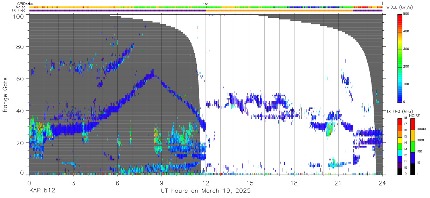Screen dimensions: 430x198
Task: Click UT hours axis tick '12'
Action: click(x=206, y=183)
